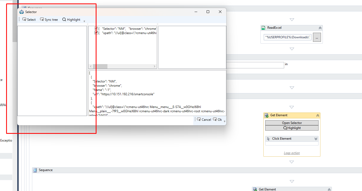
Task: Click the Select tool in Selector toolbar
Action: click(29, 19)
